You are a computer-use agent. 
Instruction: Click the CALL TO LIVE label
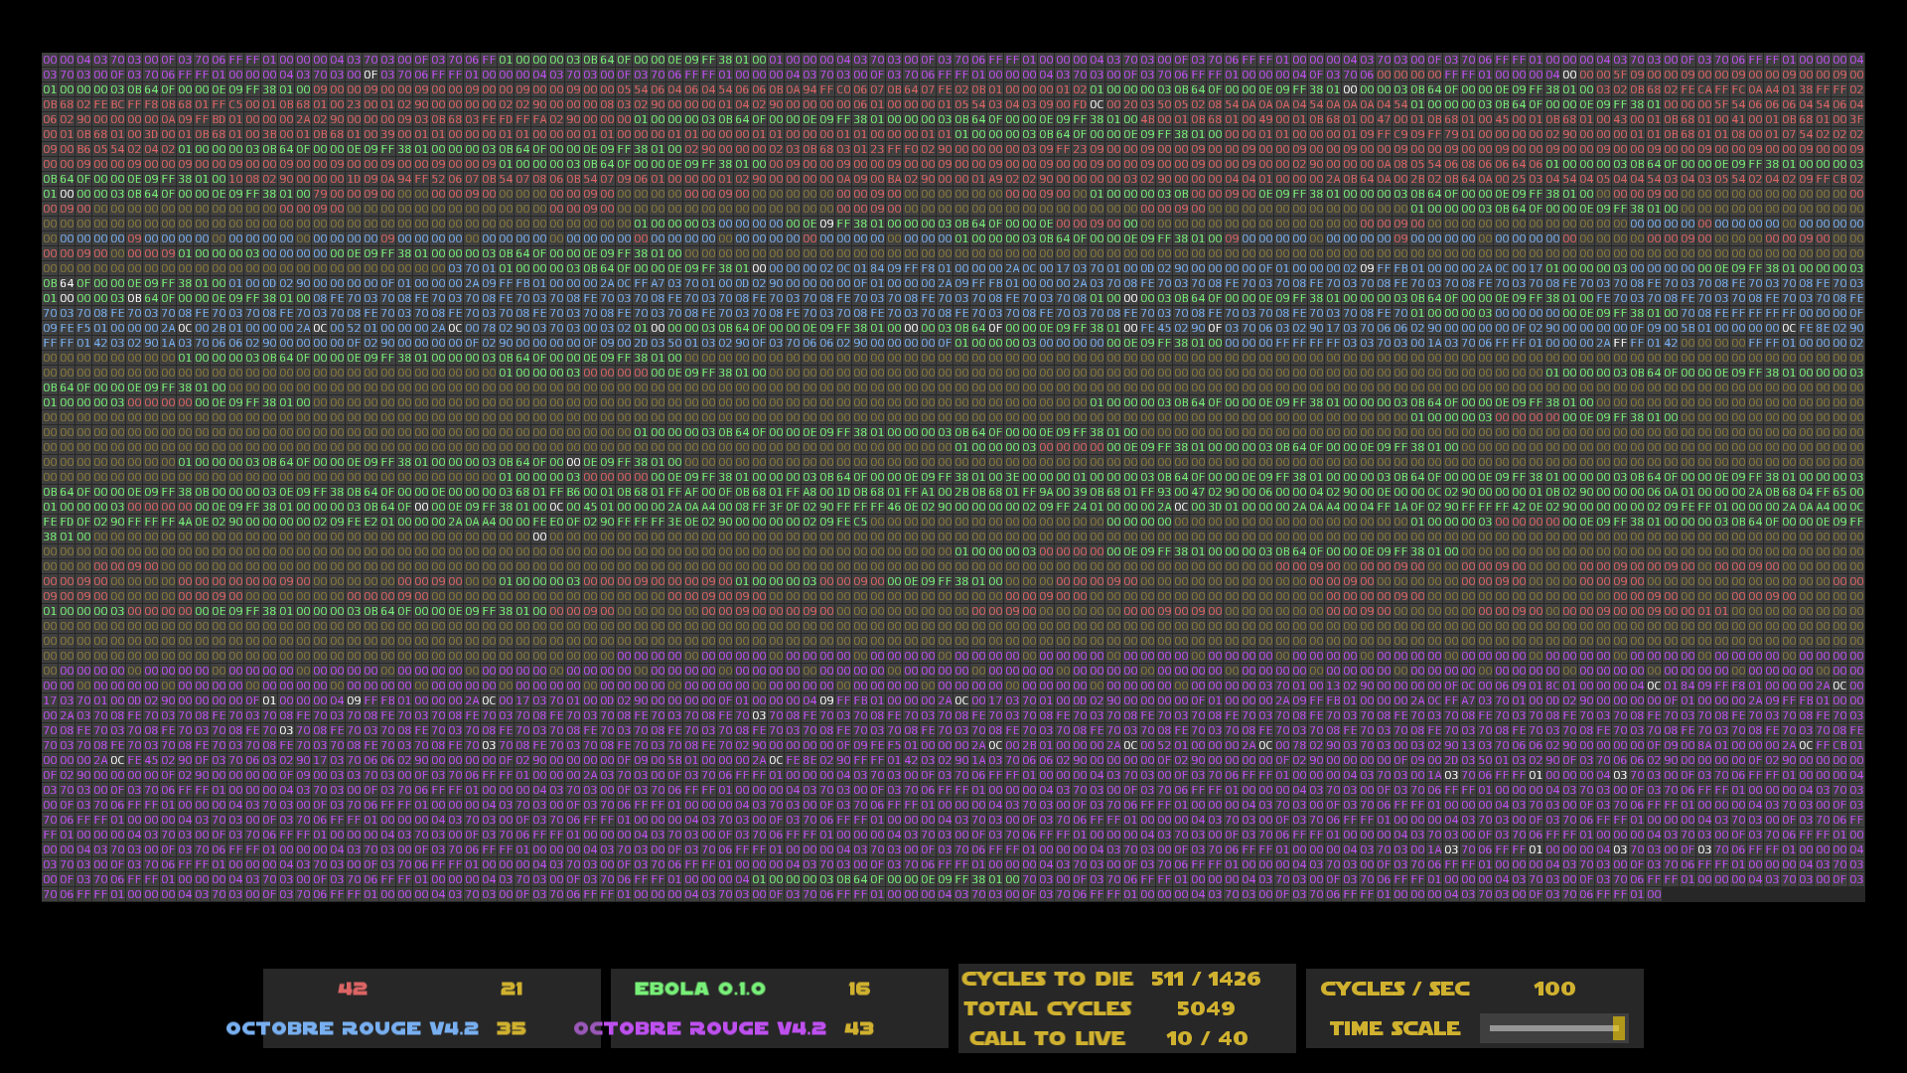point(1047,1038)
